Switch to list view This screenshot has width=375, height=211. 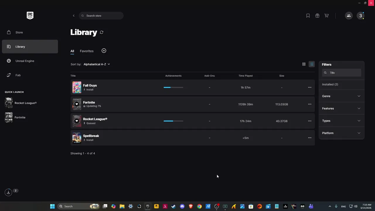[312, 64]
